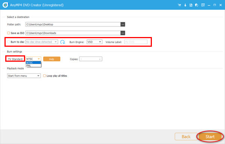Close the DVD Creator window
225x144 pixels.
[x=220, y=5]
